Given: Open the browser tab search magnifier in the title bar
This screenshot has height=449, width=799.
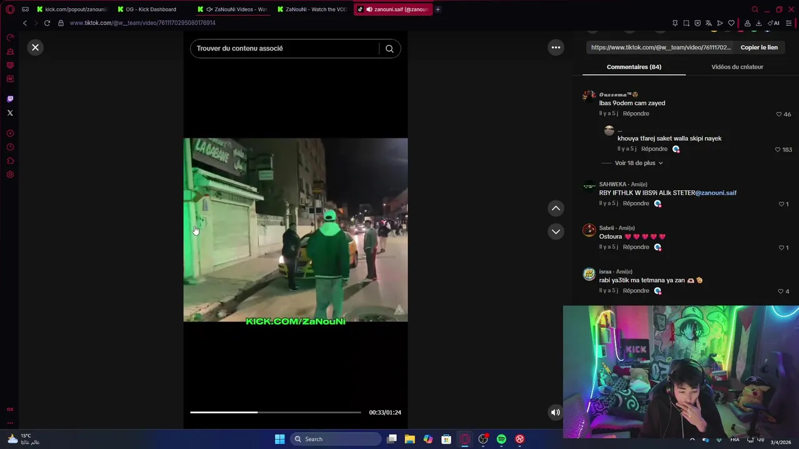Looking at the screenshot, I should tap(755, 9).
